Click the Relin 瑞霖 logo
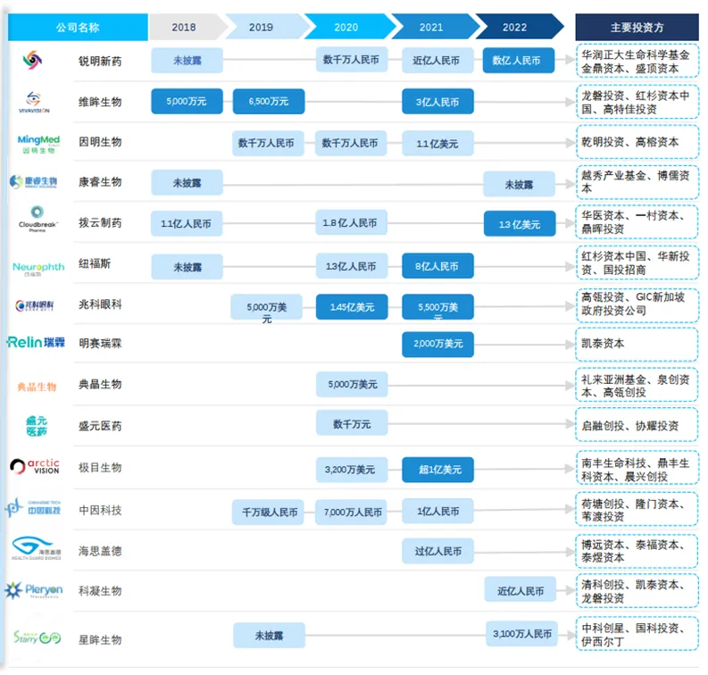This screenshot has width=708, height=675. [x=36, y=342]
